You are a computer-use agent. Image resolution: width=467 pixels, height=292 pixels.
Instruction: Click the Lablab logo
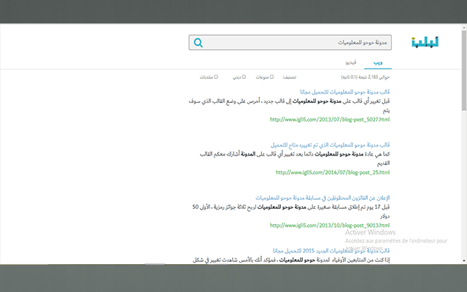point(424,42)
